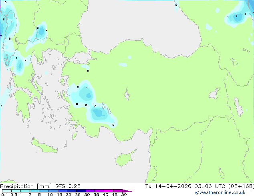Click the '03..06 UTC' time range text
254x196 pixels.
(x=210, y=186)
